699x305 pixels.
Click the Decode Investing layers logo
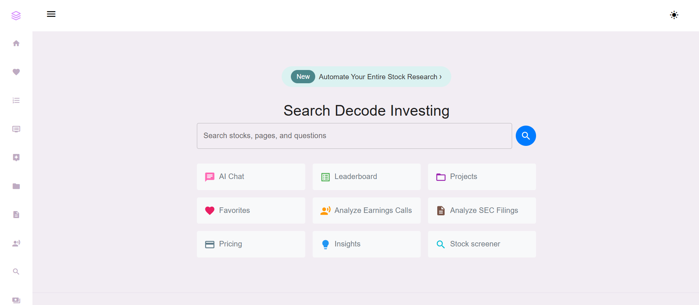click(16, 15)
